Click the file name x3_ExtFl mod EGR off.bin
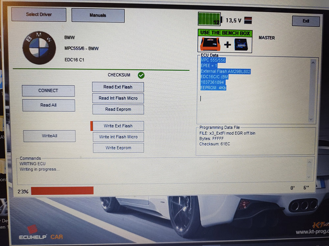This screenshot has width=329, height=246. [232, 133]
